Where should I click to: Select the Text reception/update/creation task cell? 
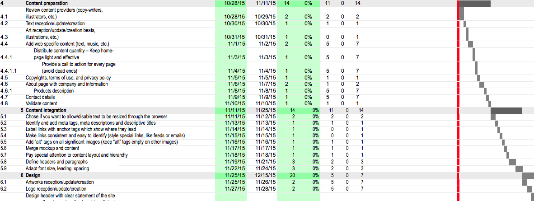click(55, 23)
